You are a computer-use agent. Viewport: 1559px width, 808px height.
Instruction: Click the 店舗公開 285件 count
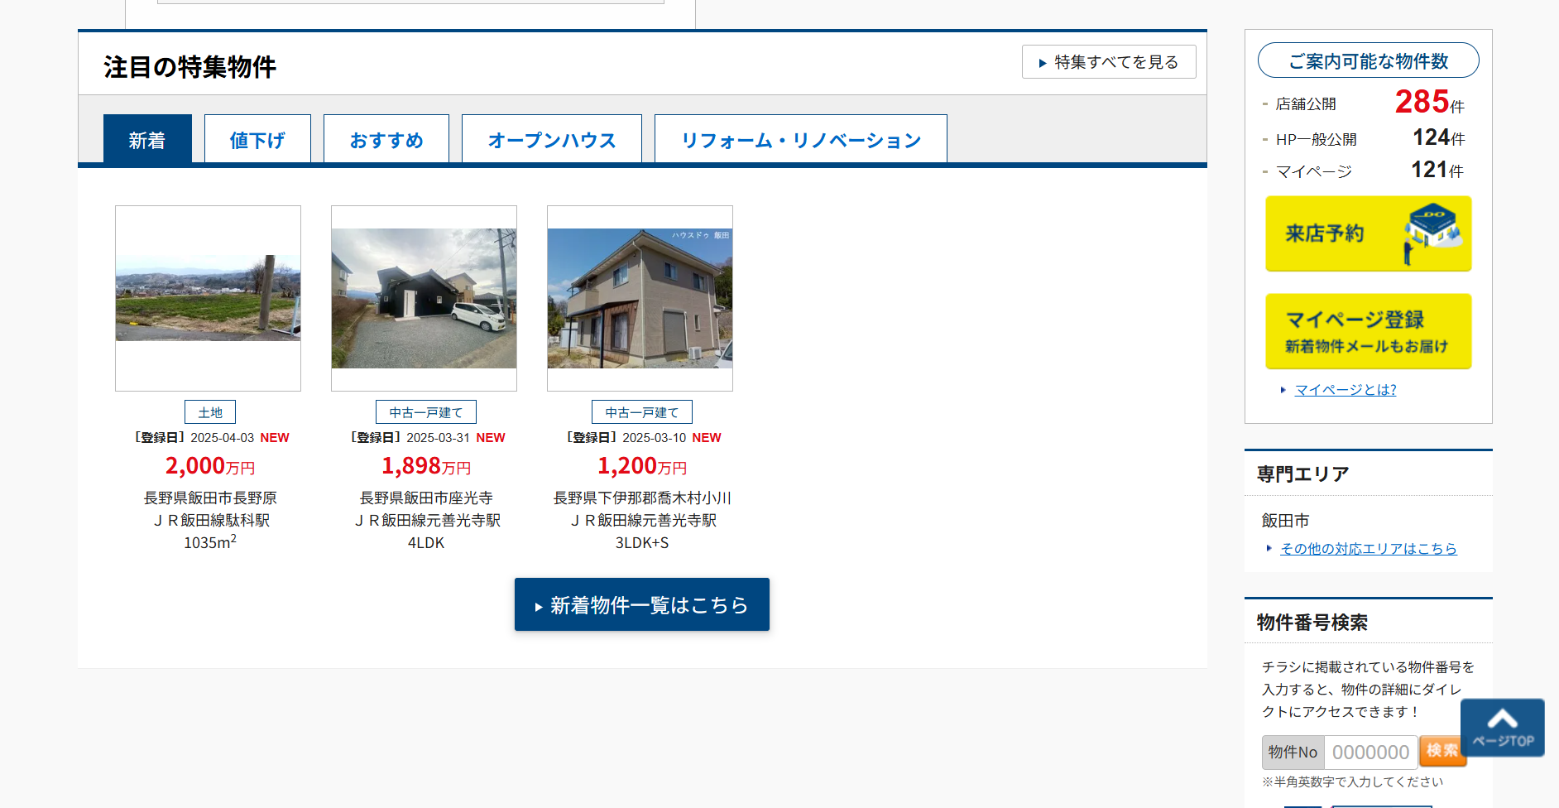[1429, 103]
